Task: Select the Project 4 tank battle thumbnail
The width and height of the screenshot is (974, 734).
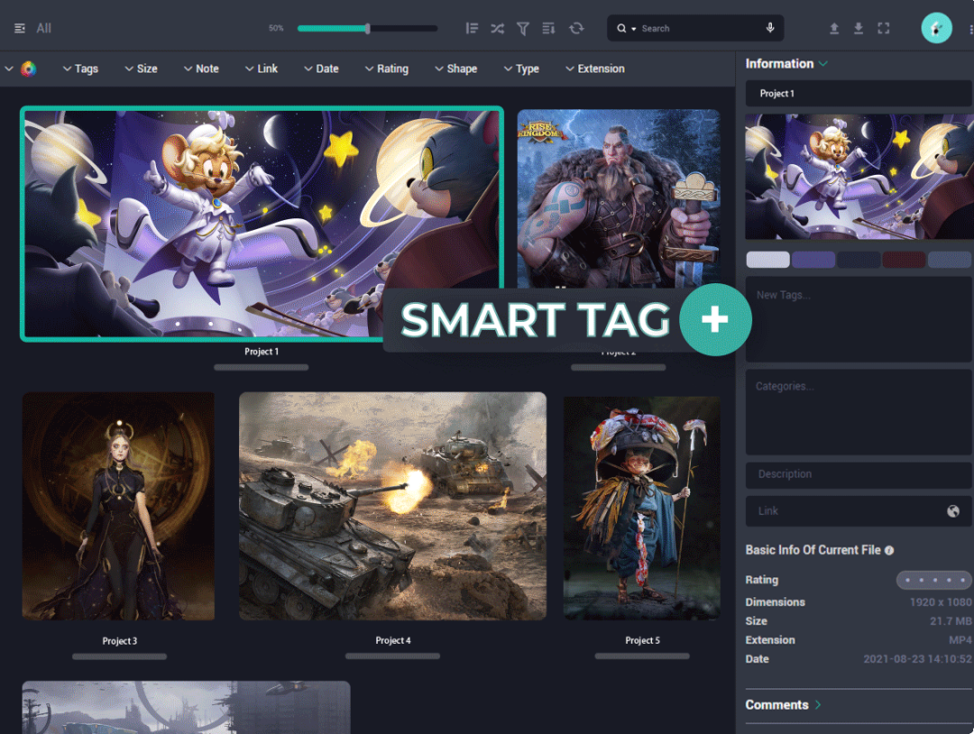Action: tap(392, 506)
